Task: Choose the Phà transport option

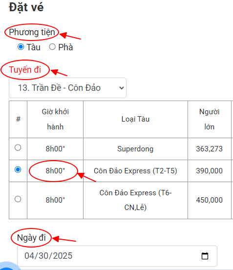Action: [52, 47]
